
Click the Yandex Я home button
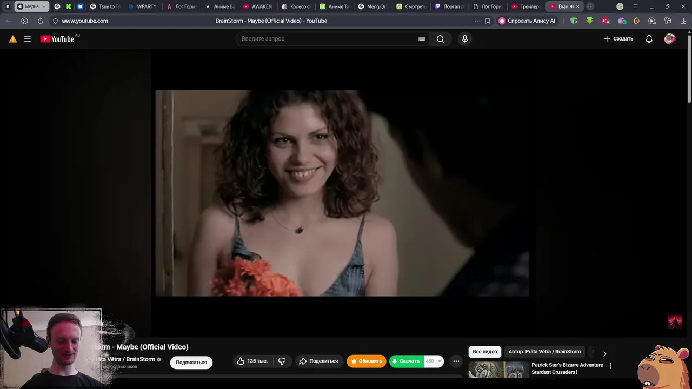click(x=24, y=21)
